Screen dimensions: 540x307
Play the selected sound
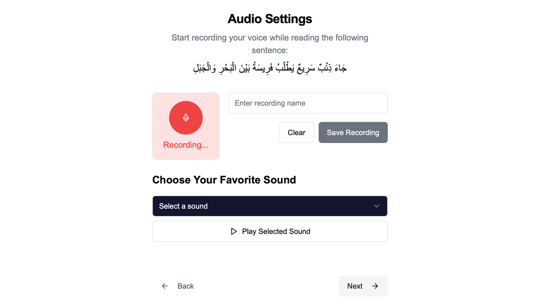(x=270, y=232)
